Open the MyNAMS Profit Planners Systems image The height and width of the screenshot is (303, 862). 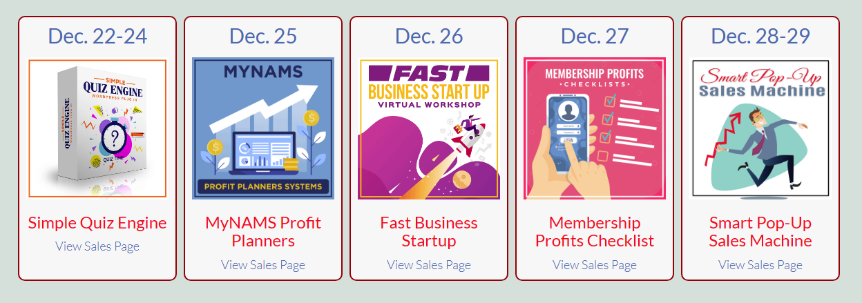(263, 128)
